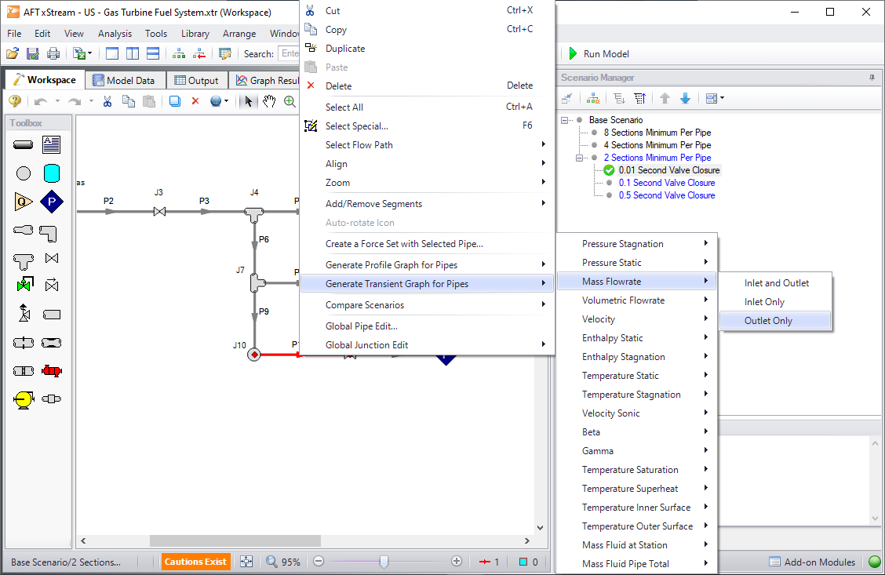This screenshot has width=885, height=575.
Task: Select the 0.5 Second Valve Closure scenario
Action: (666, 195)
